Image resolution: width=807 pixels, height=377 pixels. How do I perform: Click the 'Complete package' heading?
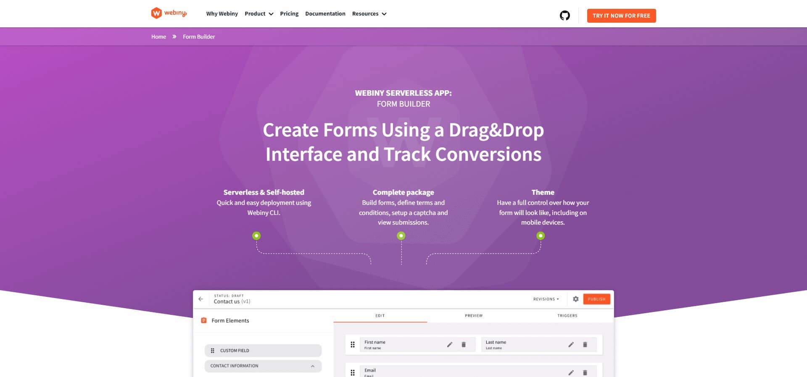pyautogui.click(x=403, y=192)
